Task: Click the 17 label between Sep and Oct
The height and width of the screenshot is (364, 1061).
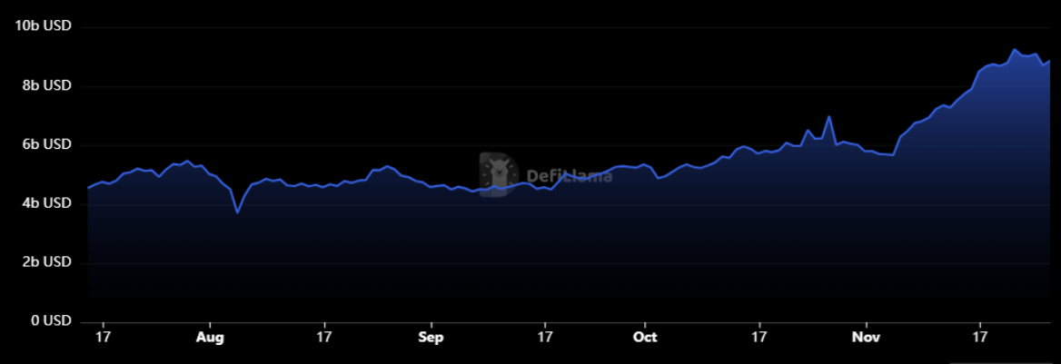Action: point(544,338)
